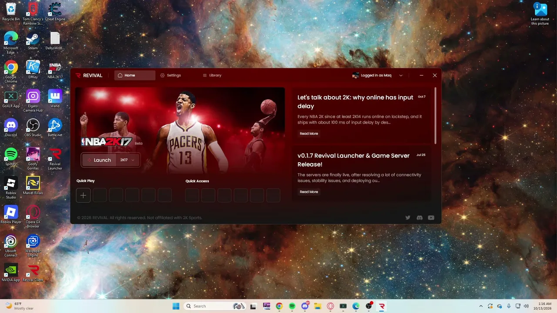557x313 pixels.
Task: Select the Revival Launcher desktop shortcut
Action: 55,159
